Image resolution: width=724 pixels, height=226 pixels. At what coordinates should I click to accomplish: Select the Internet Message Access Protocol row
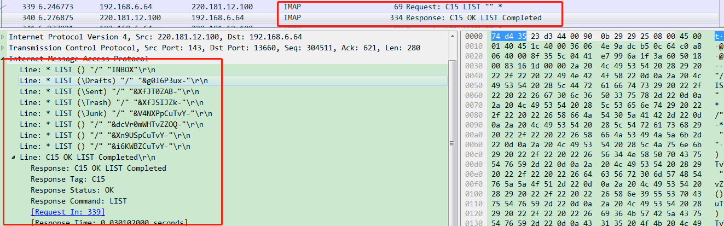click(224, 59)
